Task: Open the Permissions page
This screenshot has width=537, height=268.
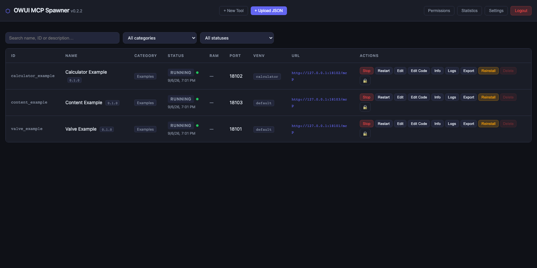Action: [x=439, y=11]
